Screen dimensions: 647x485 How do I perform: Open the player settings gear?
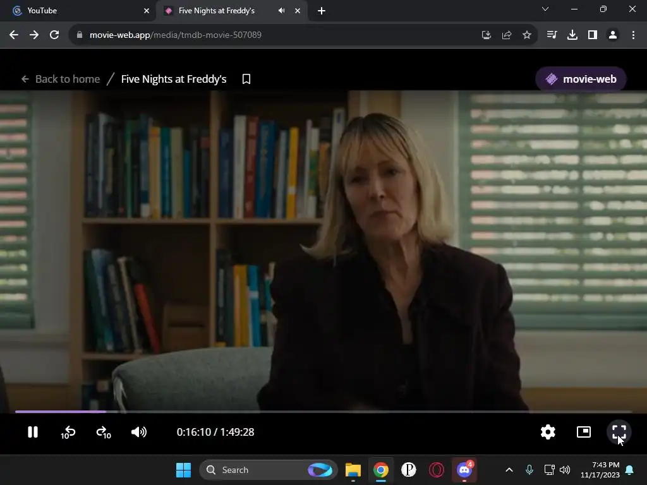pyautogui.click(x=548, y=432)
